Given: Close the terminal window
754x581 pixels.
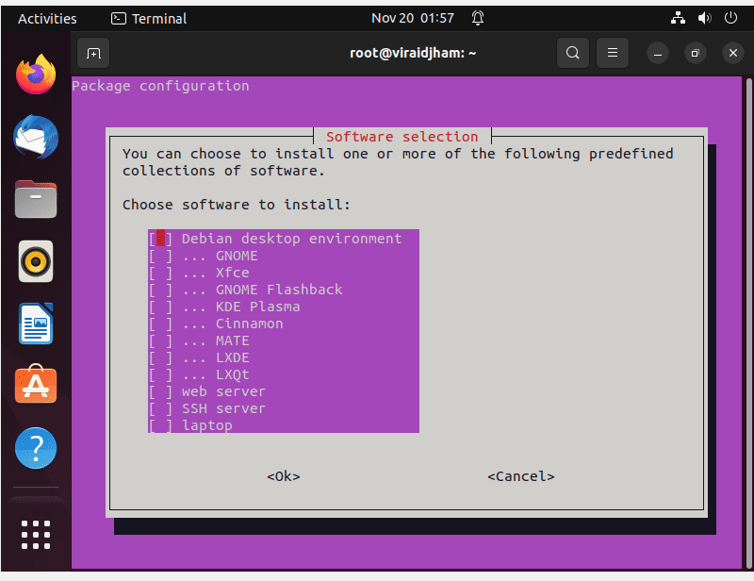Looking at the screenshot, I should pos(733,53).
